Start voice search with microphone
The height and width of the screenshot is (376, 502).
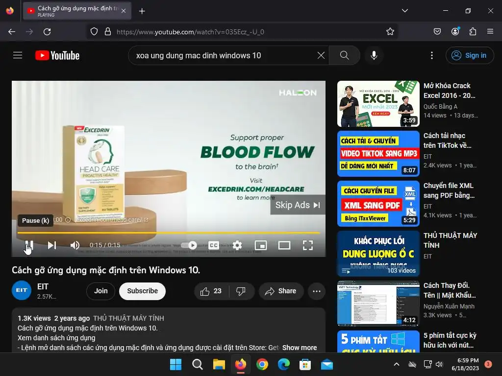[x=374, y=55]
